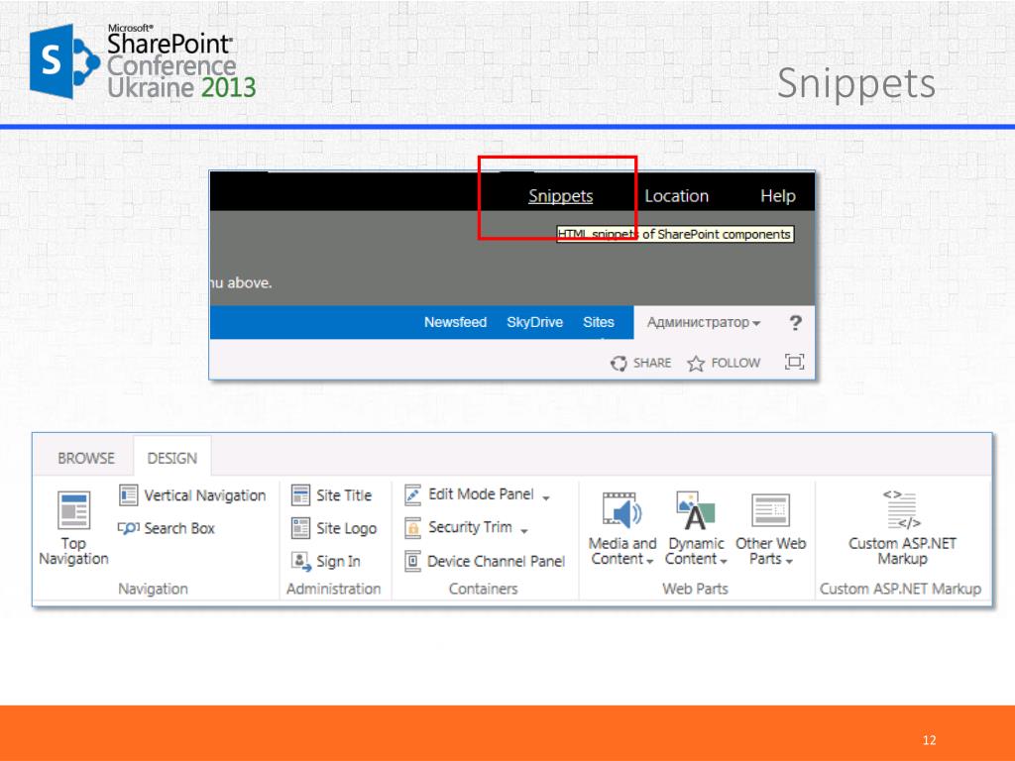Open the Sites link
This screenshot has width=1015, height=761.
pyautogui.click(x=598, y=322)
